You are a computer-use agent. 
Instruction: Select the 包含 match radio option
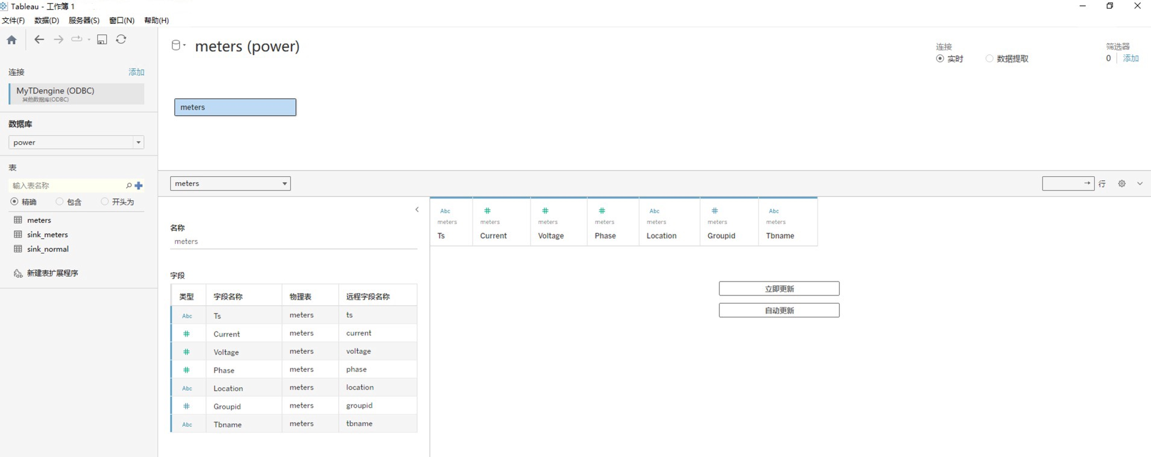pyautogui.click(x=60, y=202)
